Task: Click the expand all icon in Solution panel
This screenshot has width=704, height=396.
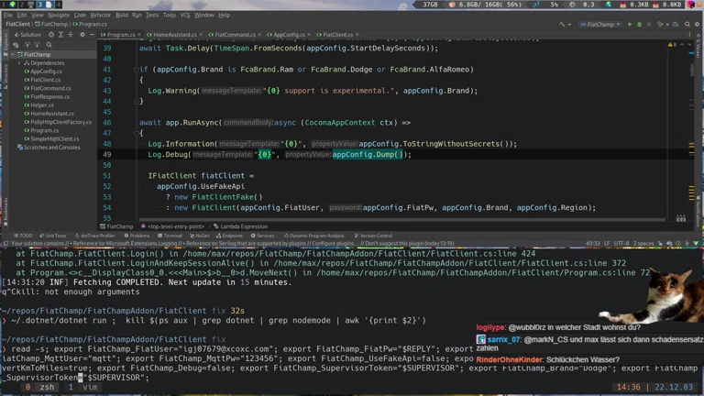Action: pos(60,35)
